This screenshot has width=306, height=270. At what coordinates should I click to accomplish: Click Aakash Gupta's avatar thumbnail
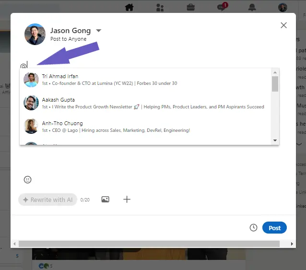click(x=31, y=103)
